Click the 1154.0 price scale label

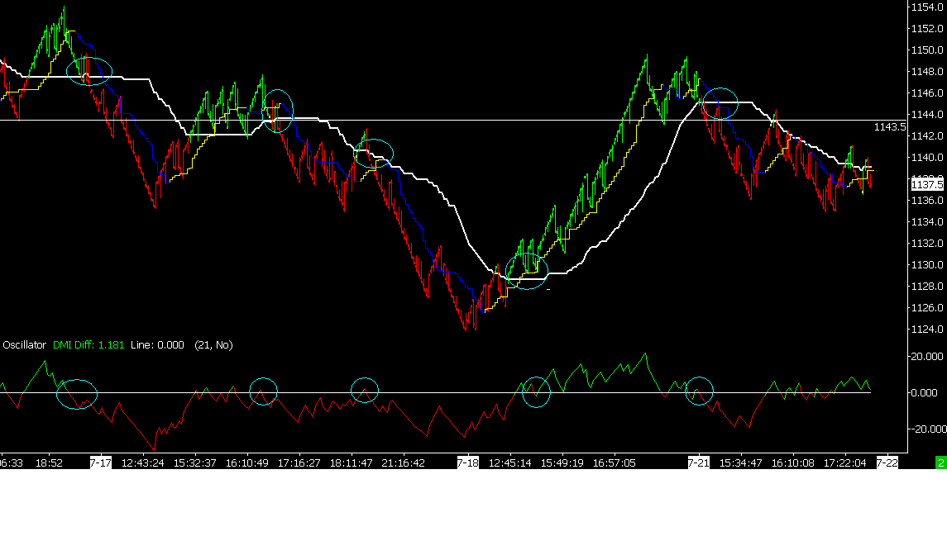pos(927,7)
